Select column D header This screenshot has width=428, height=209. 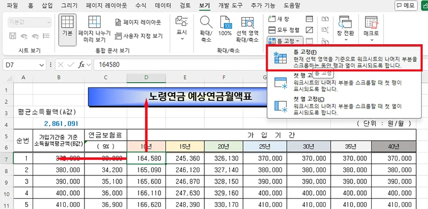[146, 78]
